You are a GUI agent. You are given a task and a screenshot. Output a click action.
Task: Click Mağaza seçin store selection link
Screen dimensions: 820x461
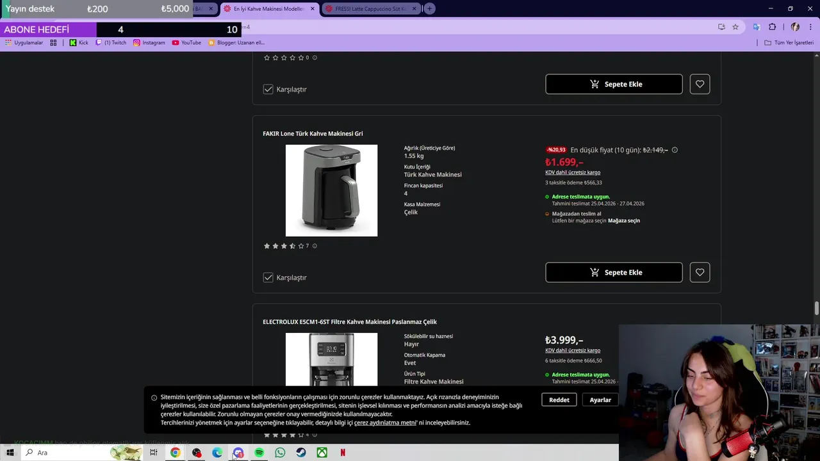624,220
